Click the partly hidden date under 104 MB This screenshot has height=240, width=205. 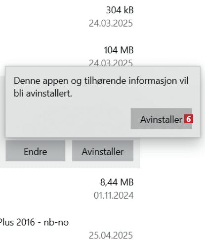111,63
